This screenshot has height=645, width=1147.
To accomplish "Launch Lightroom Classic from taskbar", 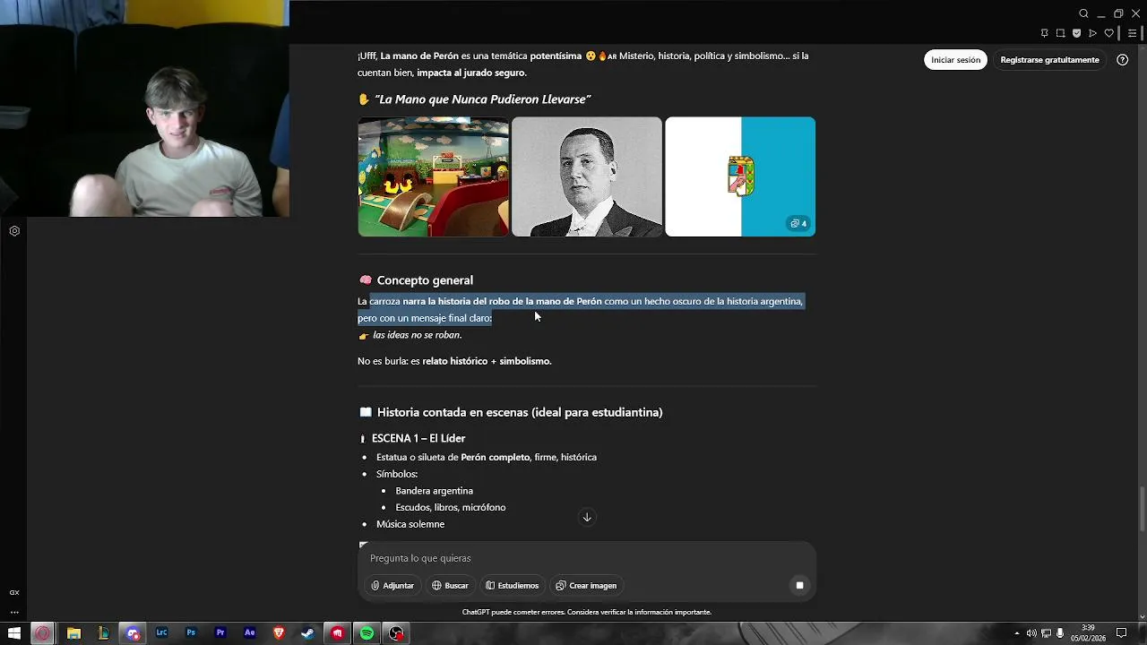I will pos(161,633).
